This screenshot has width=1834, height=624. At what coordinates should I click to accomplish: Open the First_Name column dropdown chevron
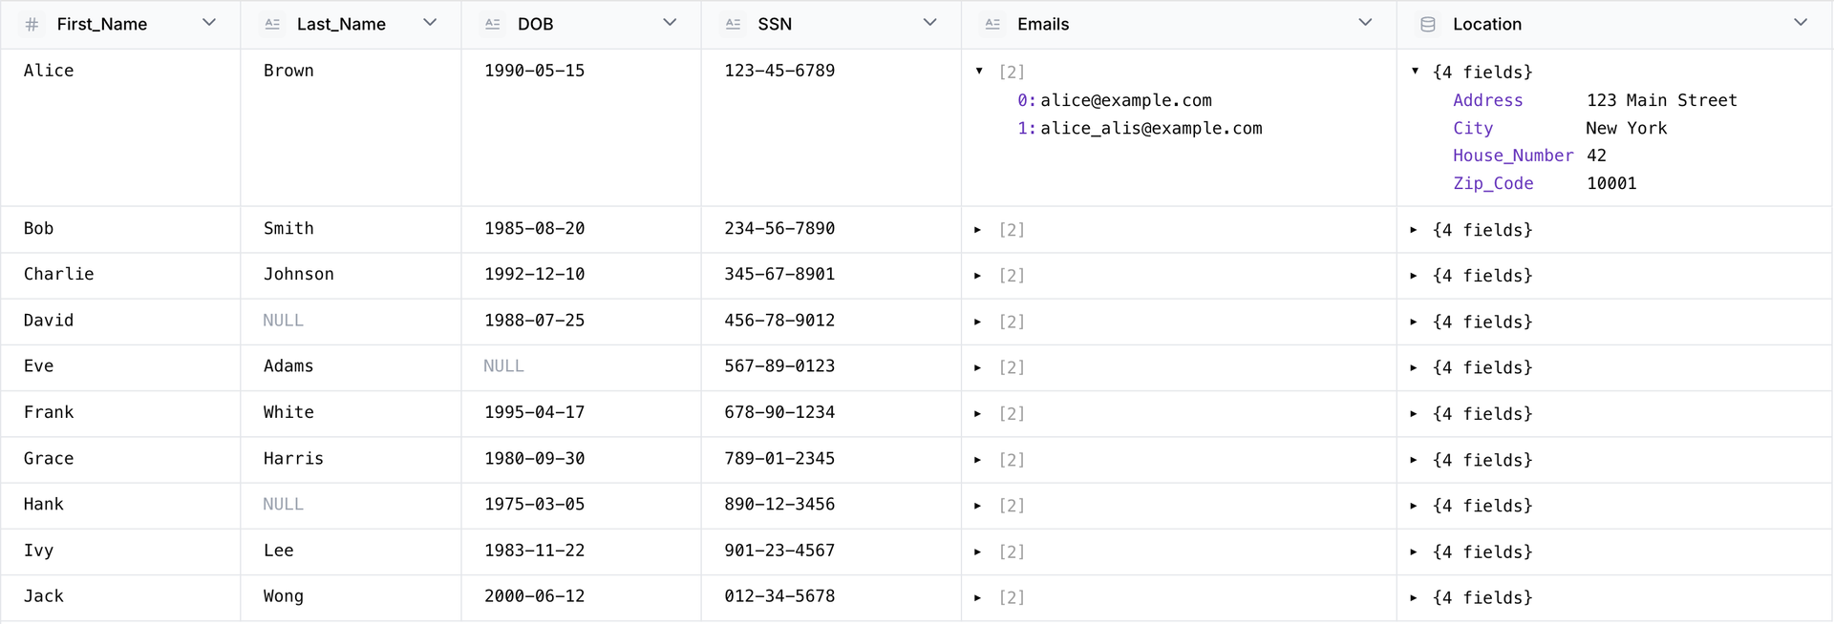point(209,23)
